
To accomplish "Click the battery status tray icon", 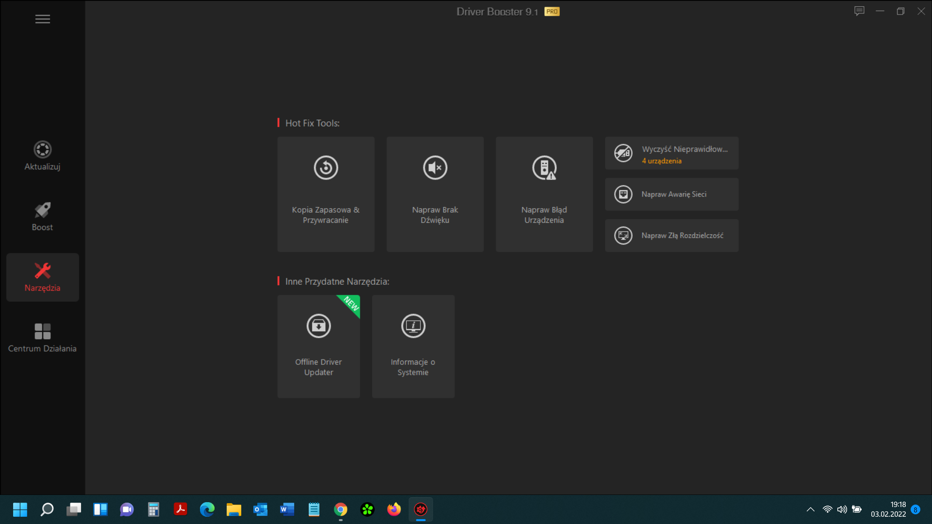I will pyautogui.click(x=857, y=509).
